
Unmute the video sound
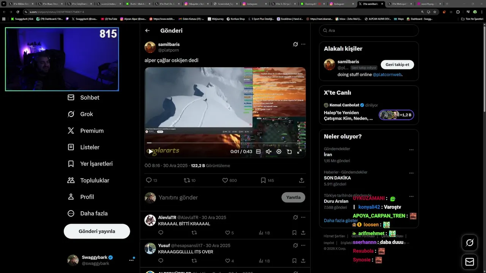[x=268, y=151]
